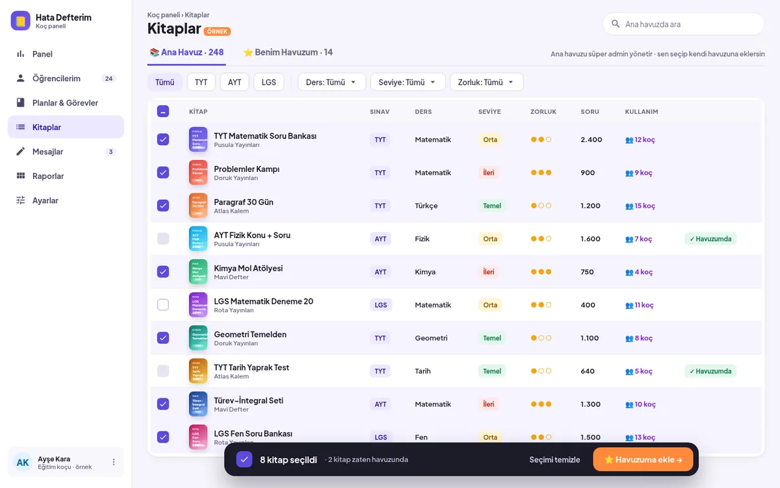
Task: Click the Havuzuma ekle button
Action: (x=643, y=459)
